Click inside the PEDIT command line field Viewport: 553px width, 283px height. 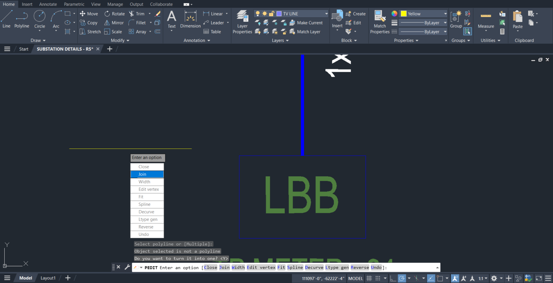tap(396, 267)
